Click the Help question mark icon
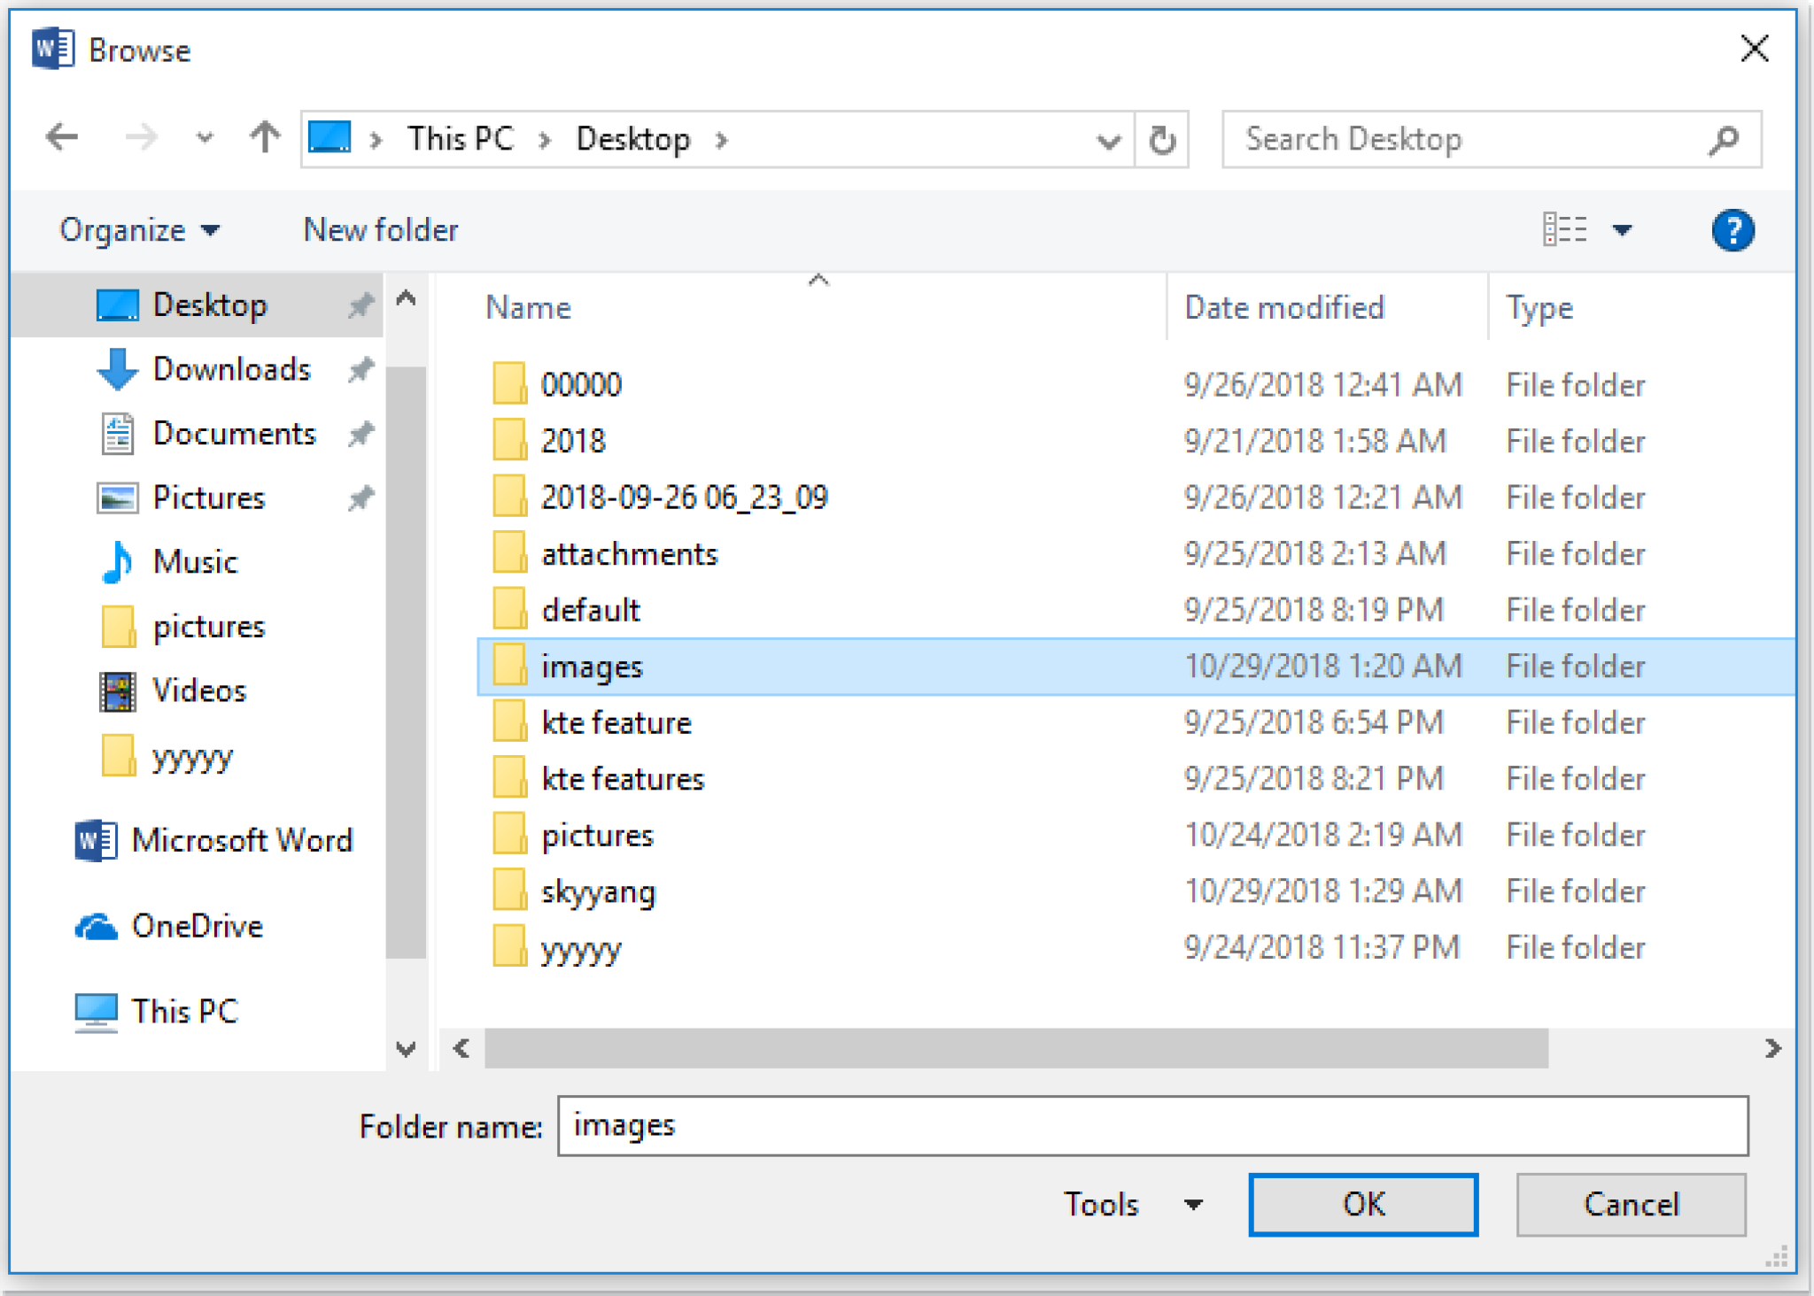 1733,230
